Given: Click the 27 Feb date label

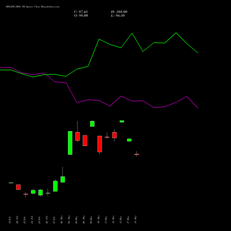Looking at the screenshot, I should click(x=54, y=220).
